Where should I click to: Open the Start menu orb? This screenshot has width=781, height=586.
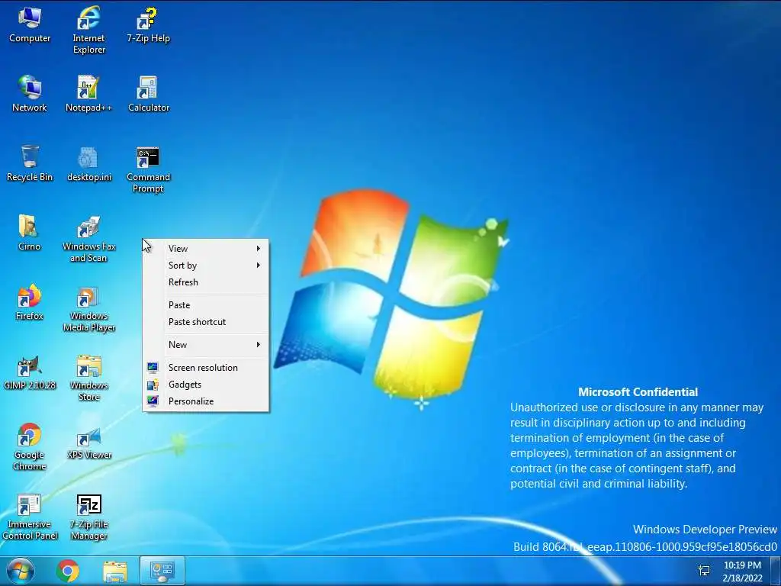[x=21, y=571]
